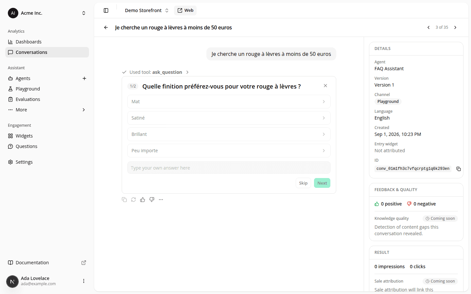Screen dimensions: 471x294
Task: Open the Demo Storefront selector
Action: [147, 10]
